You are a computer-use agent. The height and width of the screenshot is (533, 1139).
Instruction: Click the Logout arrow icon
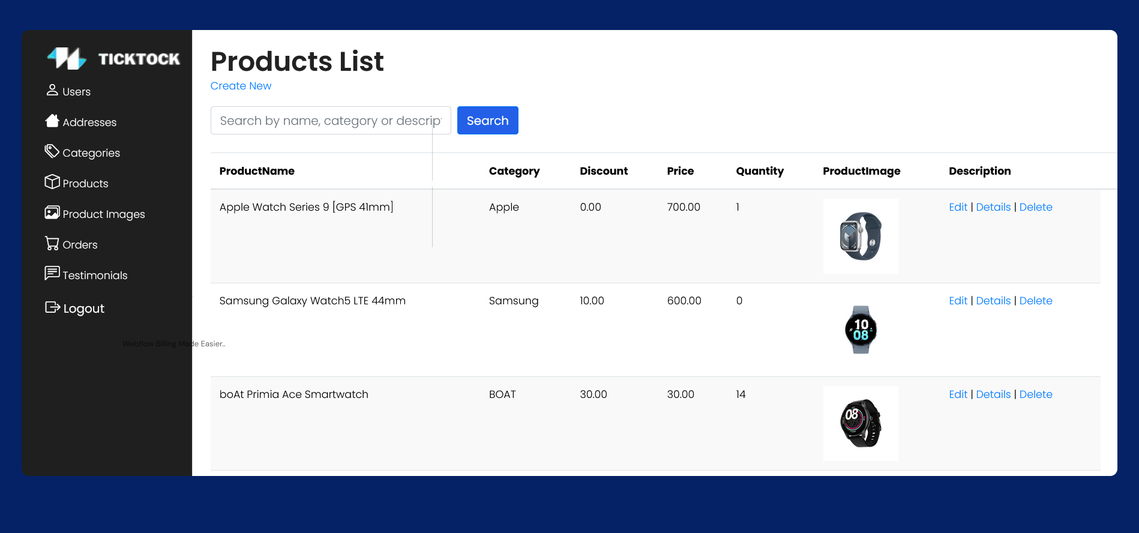click(53, 307)
